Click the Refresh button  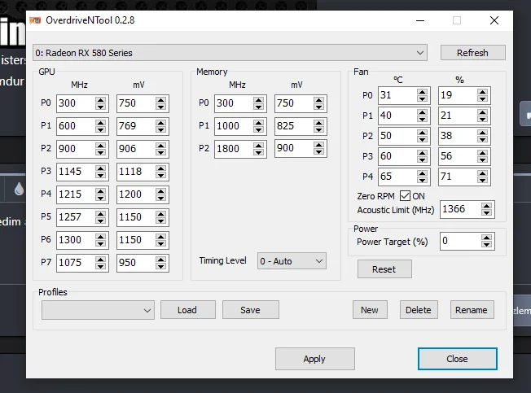click(472, 53)
